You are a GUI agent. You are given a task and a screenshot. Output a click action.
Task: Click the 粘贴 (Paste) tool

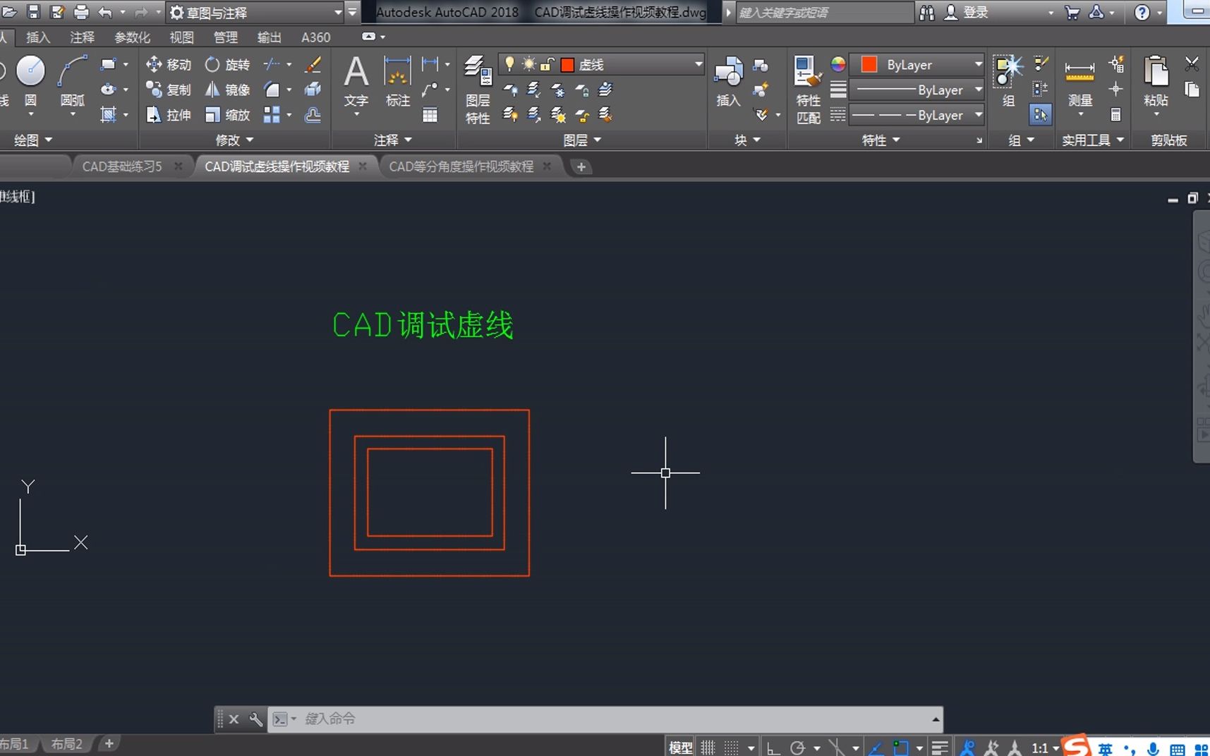(1156, 78)
